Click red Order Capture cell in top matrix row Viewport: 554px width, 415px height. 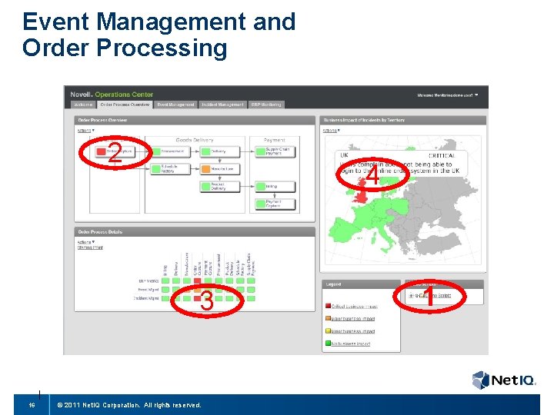[x=197, y=281]
